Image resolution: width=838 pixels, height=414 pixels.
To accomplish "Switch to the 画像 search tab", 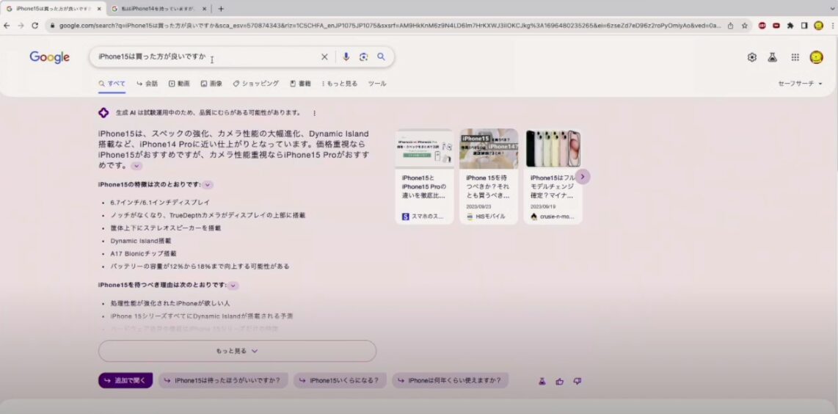I will point(211,84).
